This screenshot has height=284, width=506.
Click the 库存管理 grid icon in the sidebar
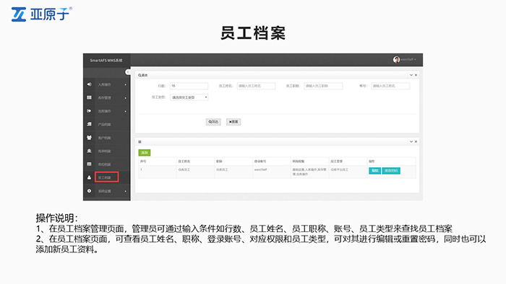click(x=89, y=97)
